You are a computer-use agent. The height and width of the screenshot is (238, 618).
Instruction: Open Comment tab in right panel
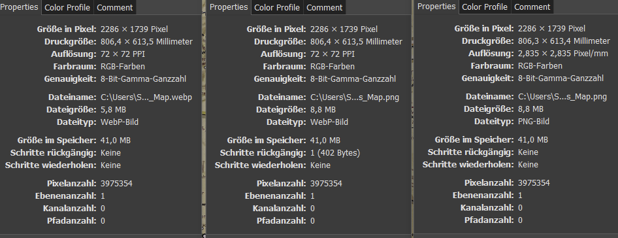click(532, 7)
